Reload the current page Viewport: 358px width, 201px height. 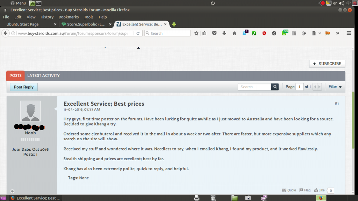coord(138,33)
